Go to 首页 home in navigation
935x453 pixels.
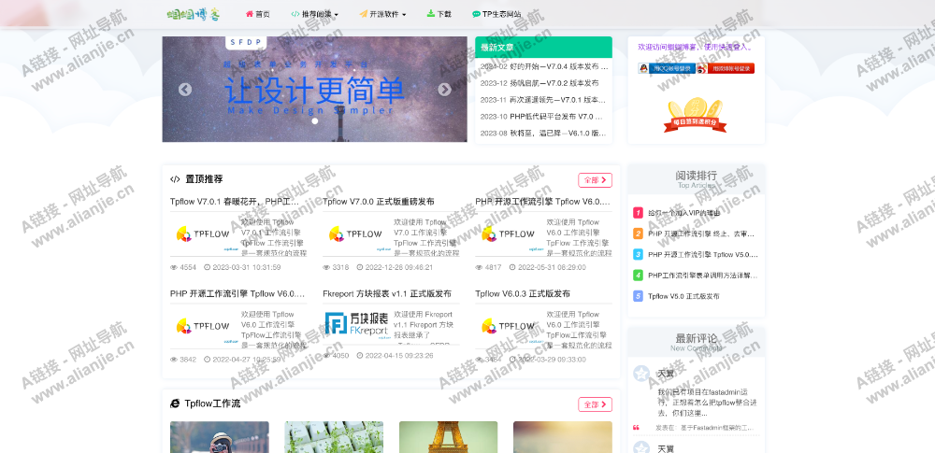click(x=258, y=14)
